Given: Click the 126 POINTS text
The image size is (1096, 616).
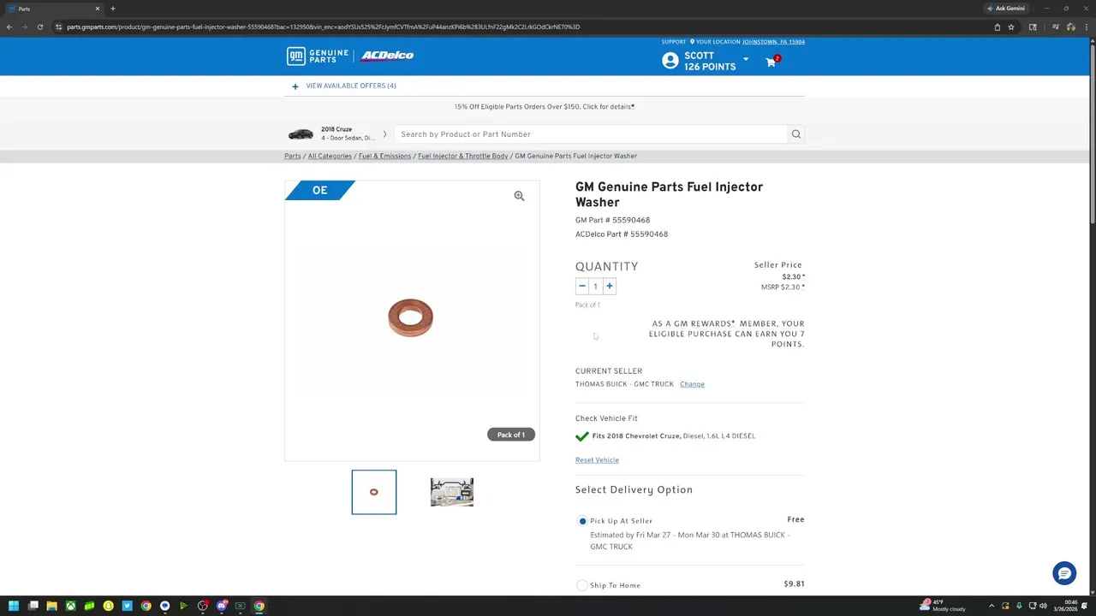Looking at the screenshot, I should [x=710, y=67].
